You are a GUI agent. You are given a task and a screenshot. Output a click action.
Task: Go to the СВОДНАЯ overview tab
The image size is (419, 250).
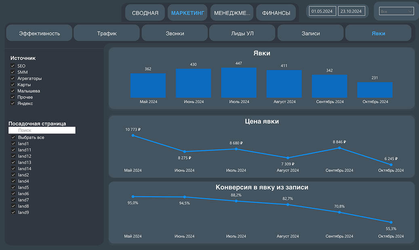pos(145,13)
